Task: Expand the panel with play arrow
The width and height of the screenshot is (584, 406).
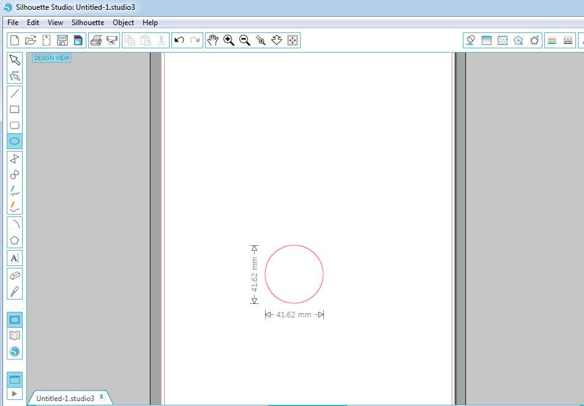Action: point(15,393)
